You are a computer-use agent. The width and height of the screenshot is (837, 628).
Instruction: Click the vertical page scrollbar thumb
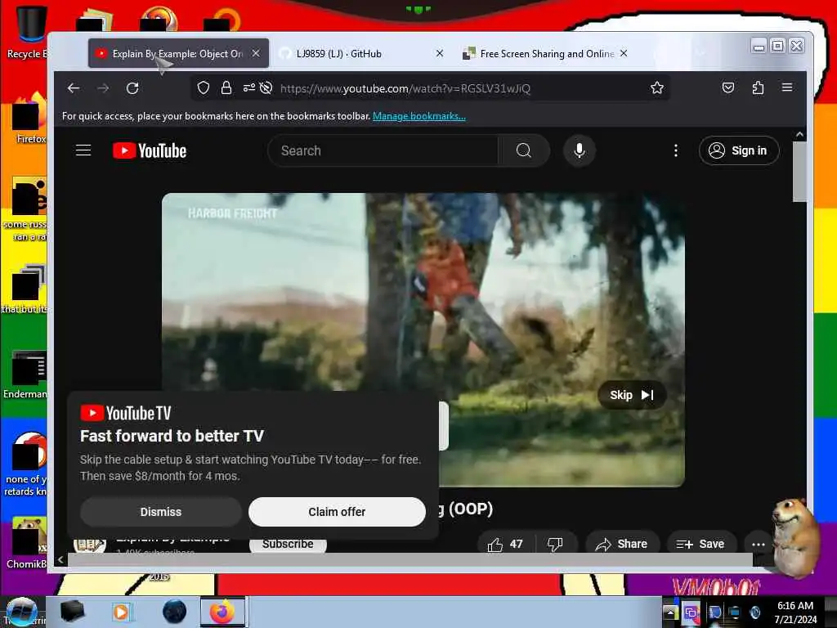pos(799,172)
